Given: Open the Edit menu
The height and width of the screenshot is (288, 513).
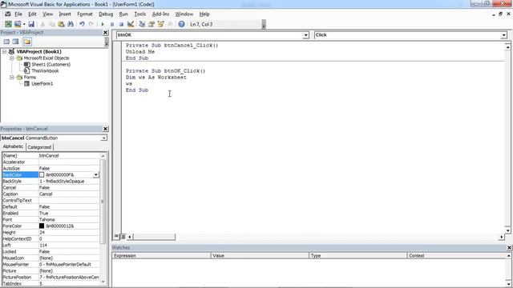Looking at the screenshot, I should click(x=32, y=14).
